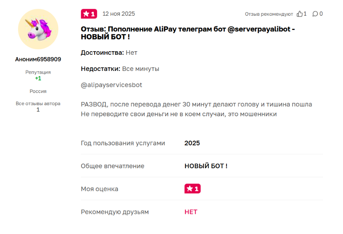Click the thumbs-up counter showing 1
The height and width of the screenshot is (234, 343).
click(304, 13)
